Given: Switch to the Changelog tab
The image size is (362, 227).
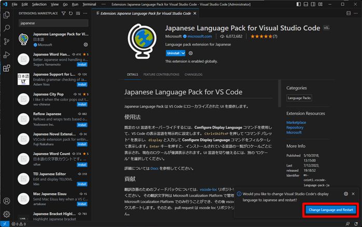Looking at the screenshot, I should pyautogui.click(x=193, y=74).
